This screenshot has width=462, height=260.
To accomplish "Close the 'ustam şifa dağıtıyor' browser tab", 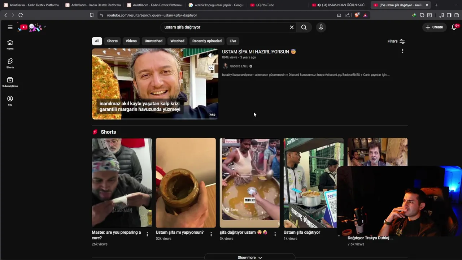I will click(x=427, y=5).
